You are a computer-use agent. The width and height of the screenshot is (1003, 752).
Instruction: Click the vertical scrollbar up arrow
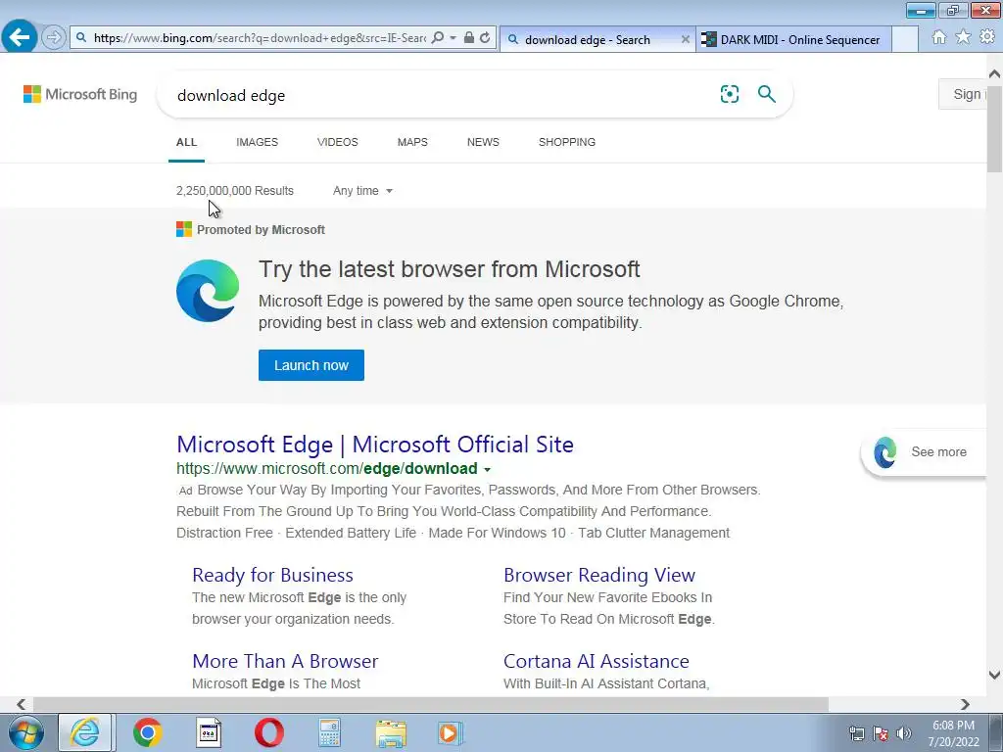tap(994, 74)
